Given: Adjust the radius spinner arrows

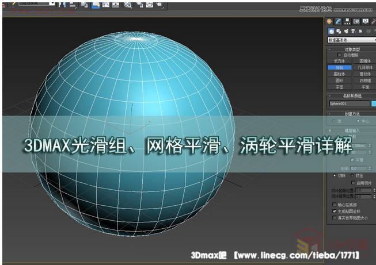Looking at the screenshot, I should [370, 145].
